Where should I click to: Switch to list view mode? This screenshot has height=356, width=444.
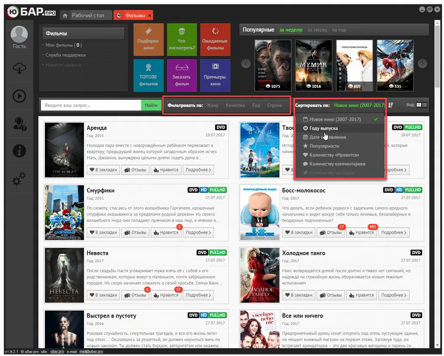pos(424,105)
